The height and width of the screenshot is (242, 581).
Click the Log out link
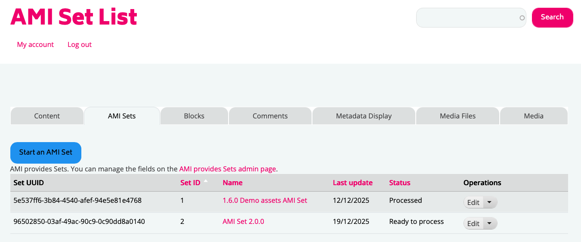click(80, 44)
